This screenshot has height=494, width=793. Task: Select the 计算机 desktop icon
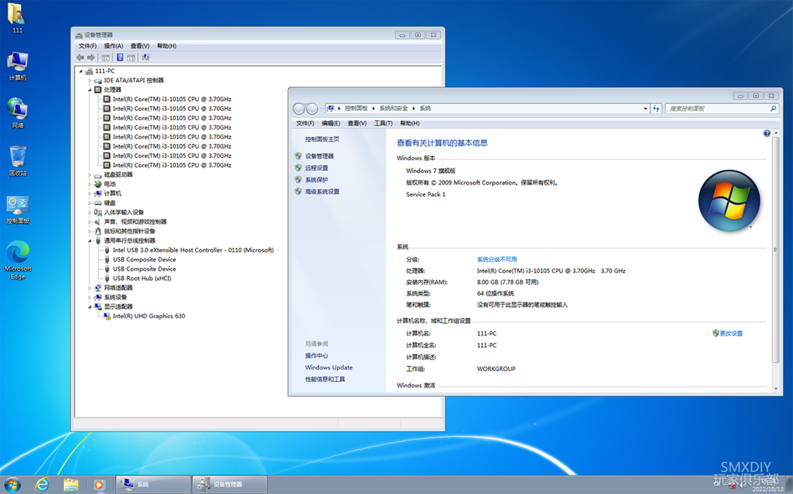18,65
